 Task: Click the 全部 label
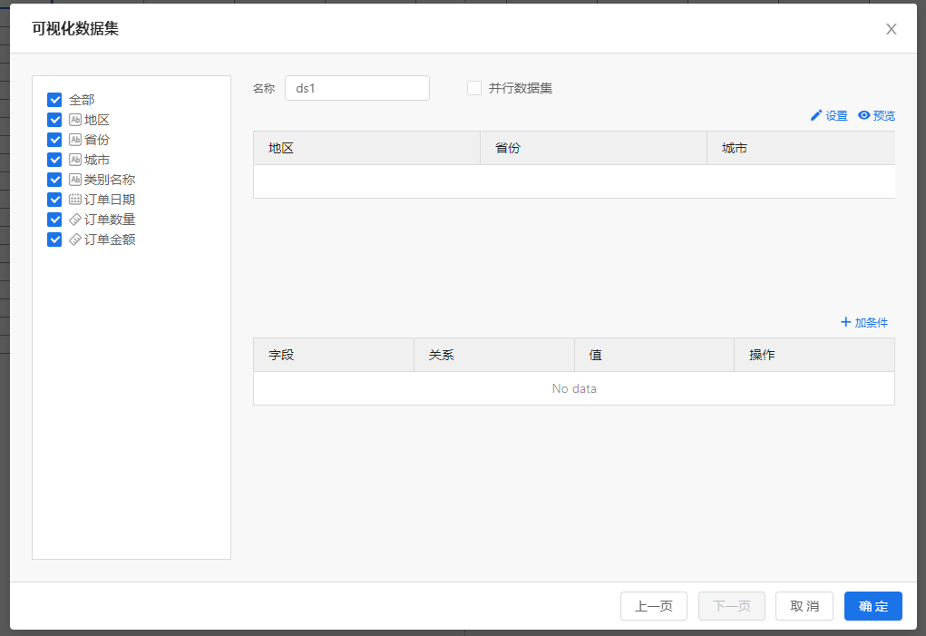click(x=82, y=100)
